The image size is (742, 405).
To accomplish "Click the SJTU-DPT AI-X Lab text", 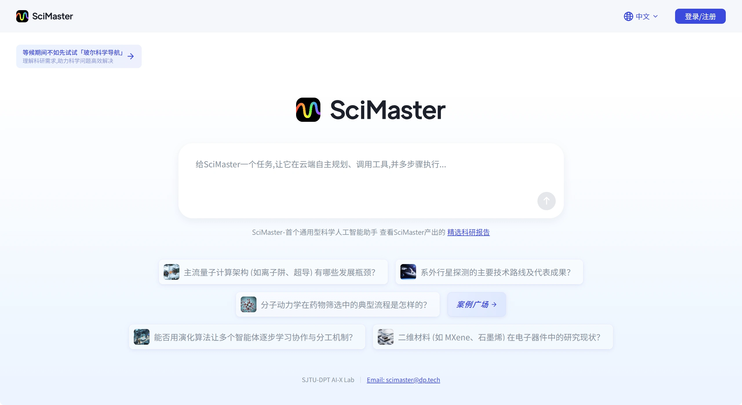I will click(x=328, y=380).
